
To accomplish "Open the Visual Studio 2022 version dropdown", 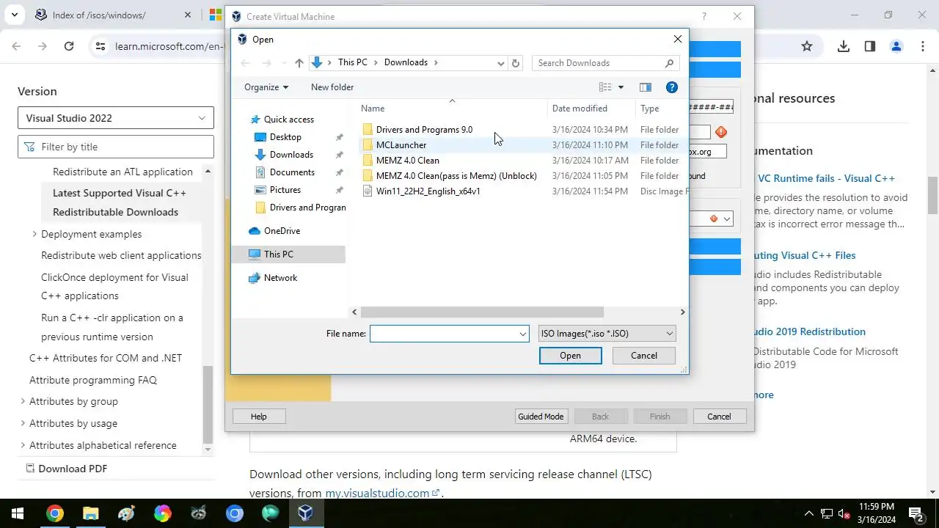I will point(116,118).
